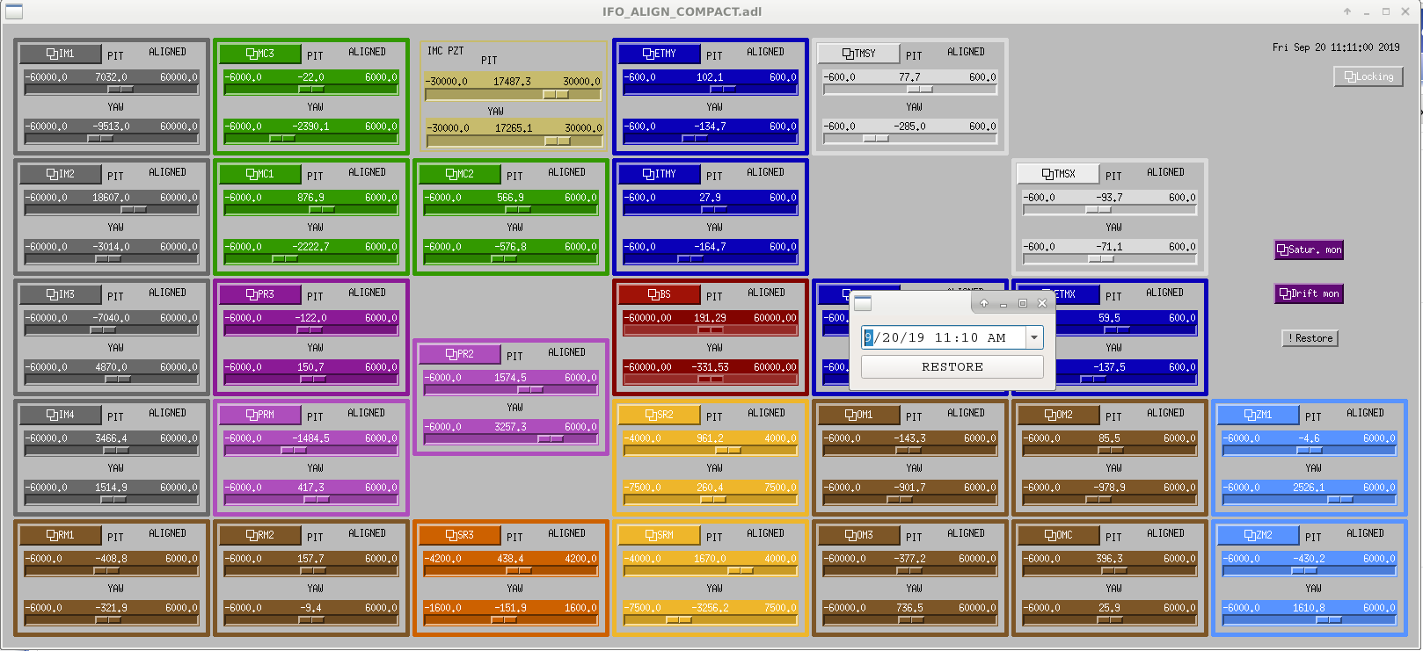Click the IMC PZT PIT slider handle

point(556,94)
